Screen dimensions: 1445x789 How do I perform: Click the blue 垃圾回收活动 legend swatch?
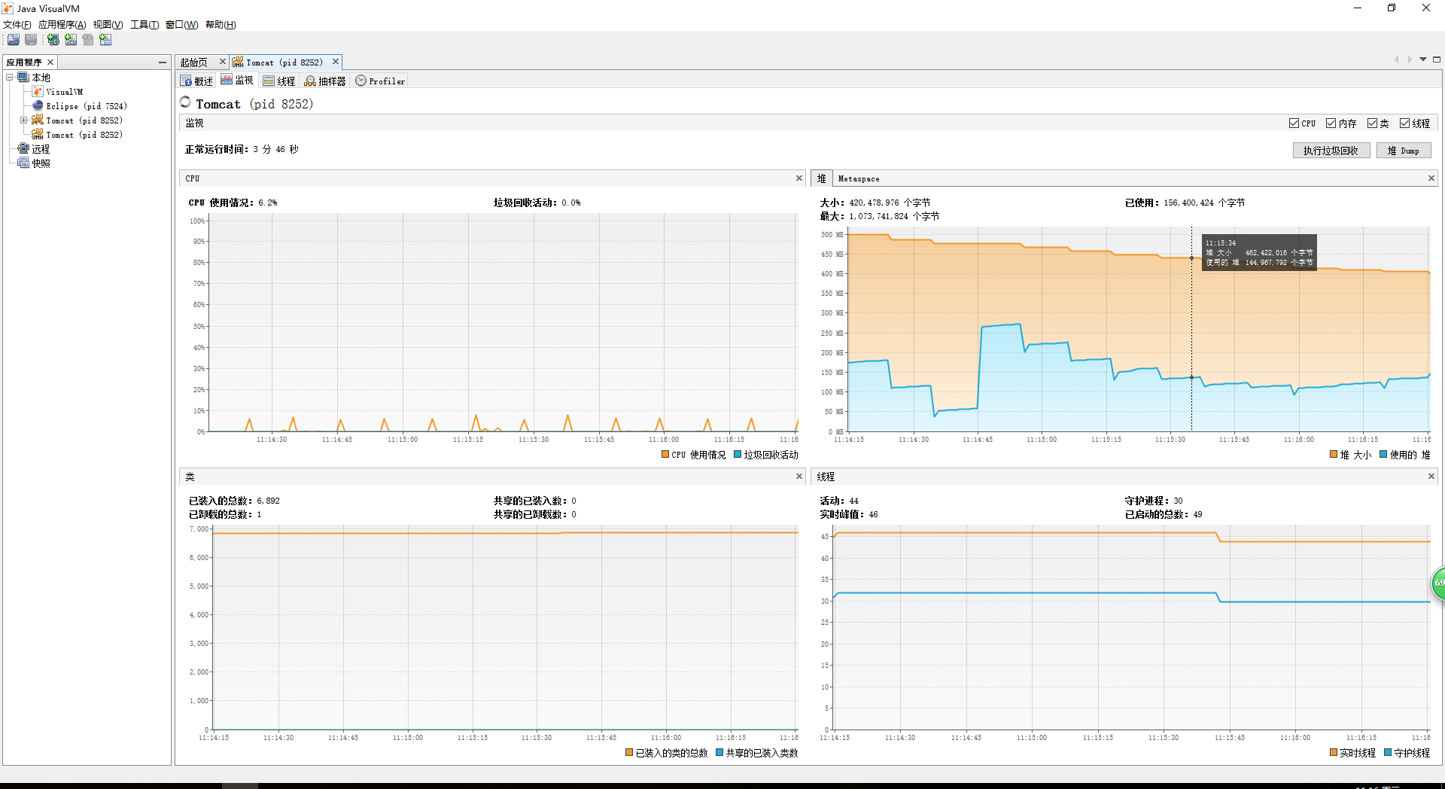coord(738,454)
